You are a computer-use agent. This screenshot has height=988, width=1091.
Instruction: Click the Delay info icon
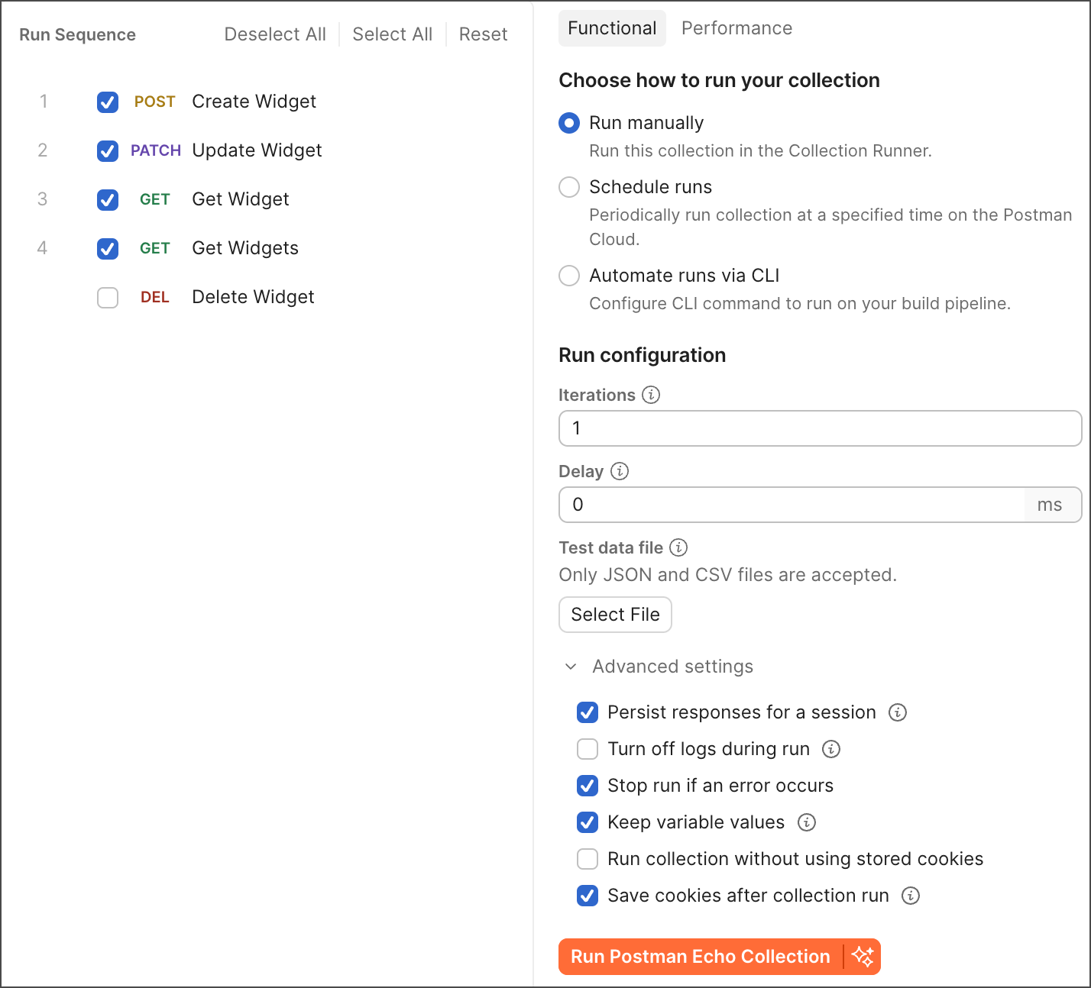(x=620, y=471)
